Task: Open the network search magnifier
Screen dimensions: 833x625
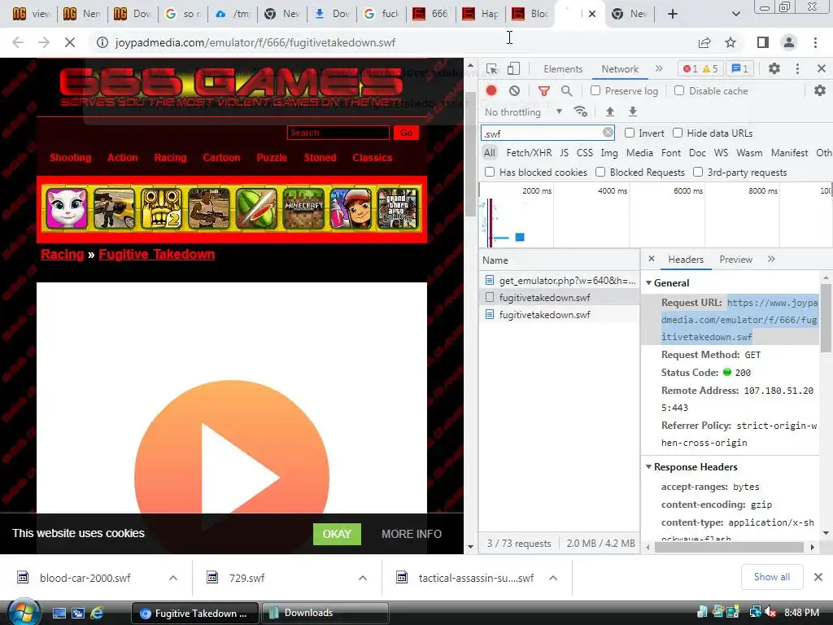Action: 567,91
